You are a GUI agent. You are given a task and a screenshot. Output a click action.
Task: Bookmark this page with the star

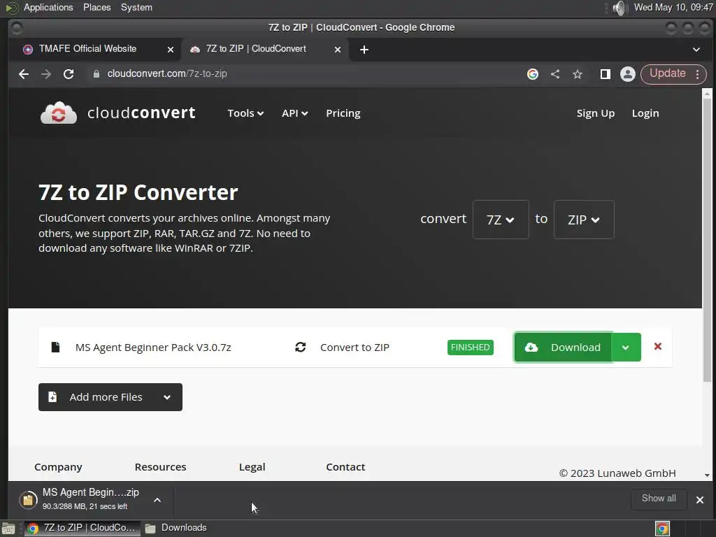[578, 74]
